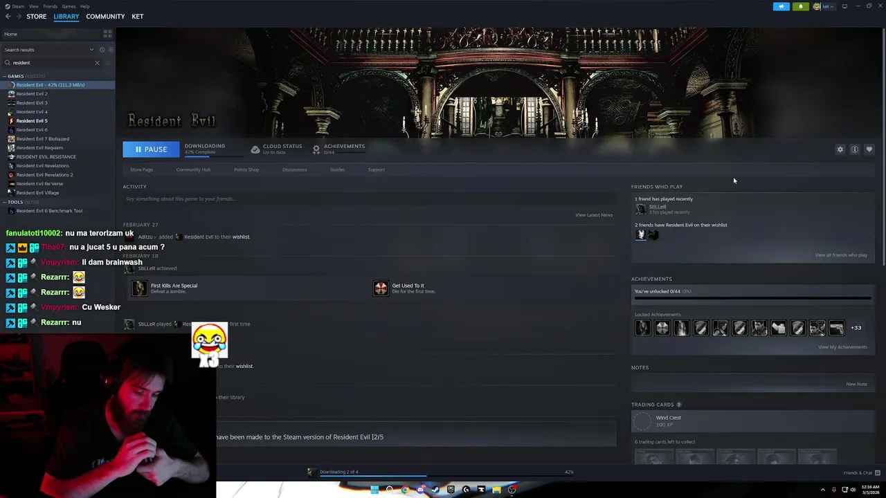Image resolution: width=886 pixels, height=498 pixels.
Task: Open First Kills Are Special achievement icon
Action: [x=140, y=288]
